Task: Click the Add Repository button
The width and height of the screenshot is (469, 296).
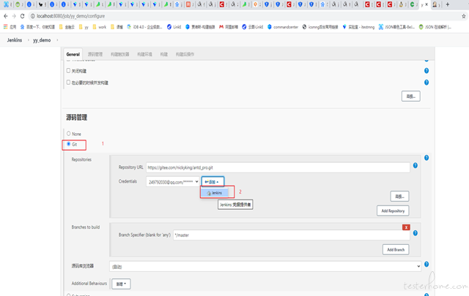Action: [393, 210]
